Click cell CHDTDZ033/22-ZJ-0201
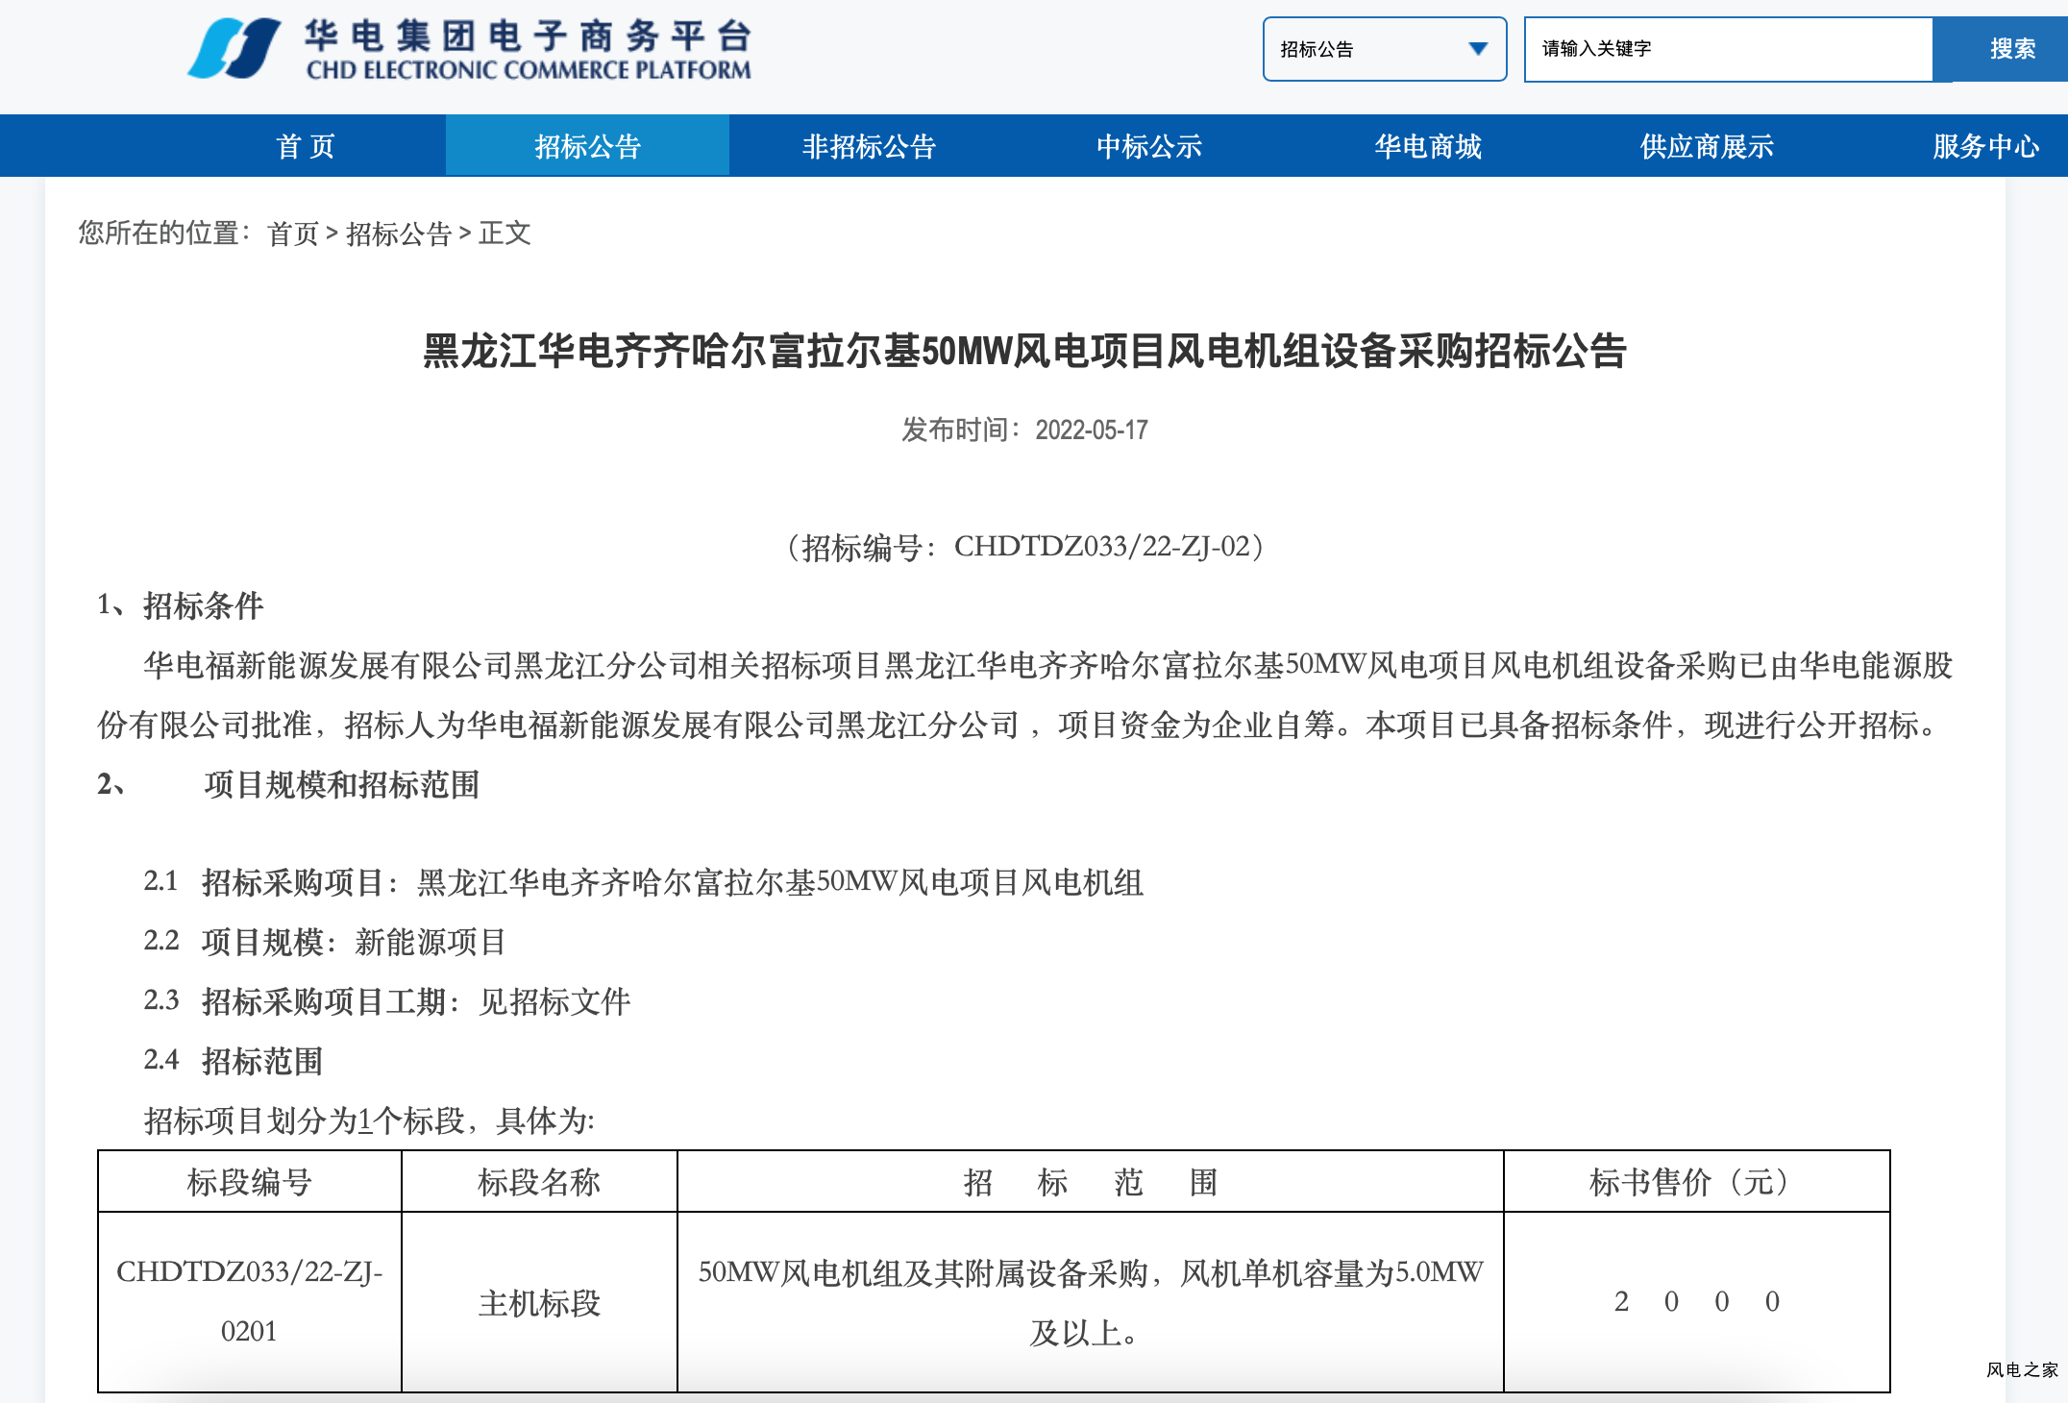The height and width of the screenshot is (1403, 2068). click(250, 1301)
